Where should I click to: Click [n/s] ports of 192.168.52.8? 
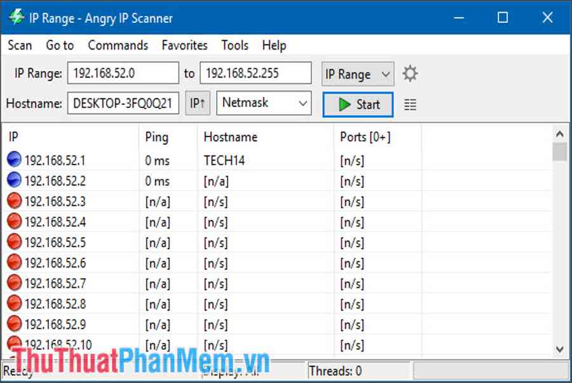click(x=352, y=304)
